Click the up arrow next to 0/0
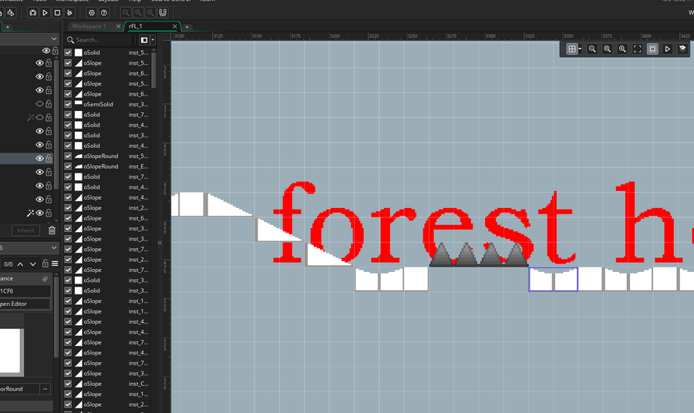 tap(20, 264)
